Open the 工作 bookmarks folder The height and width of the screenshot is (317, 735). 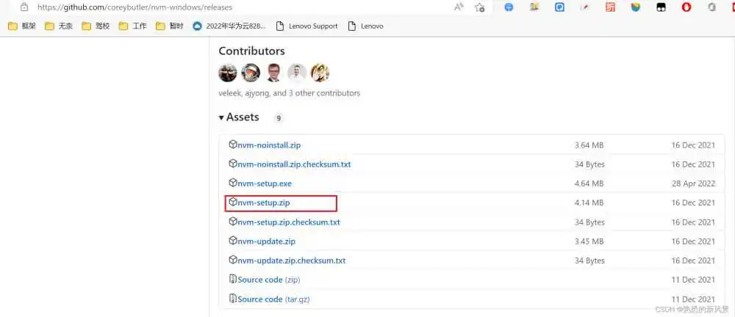134,26
